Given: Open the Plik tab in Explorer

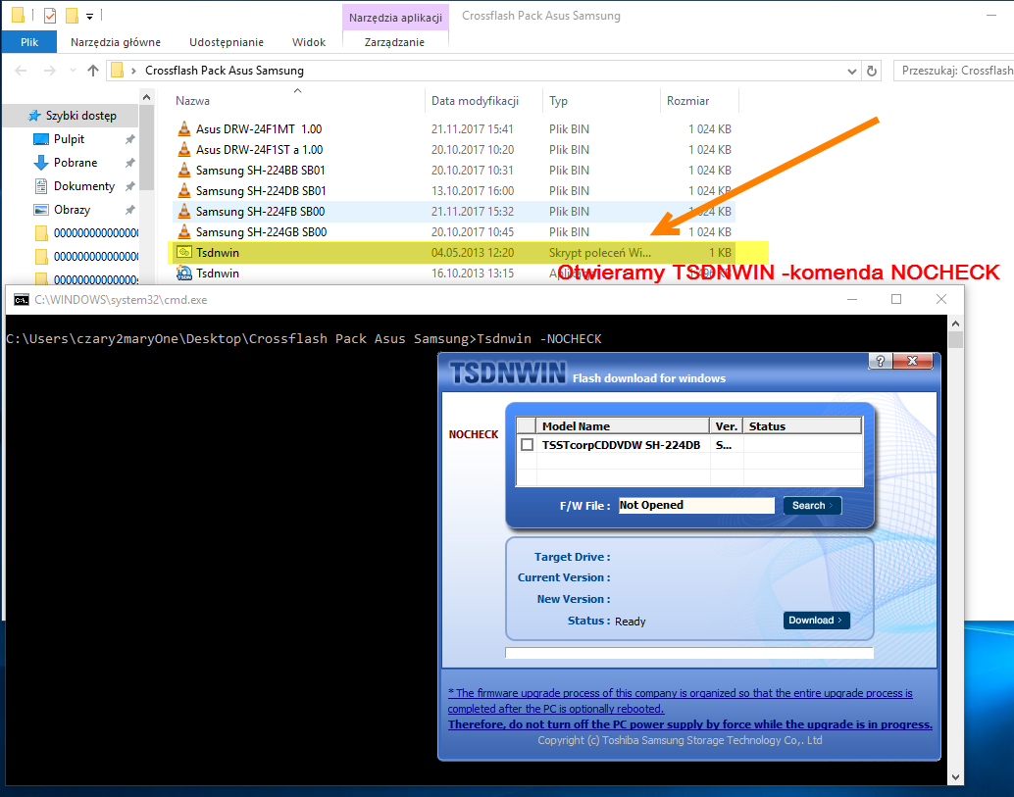Looking at the screenshot, I should click(29, 42).
